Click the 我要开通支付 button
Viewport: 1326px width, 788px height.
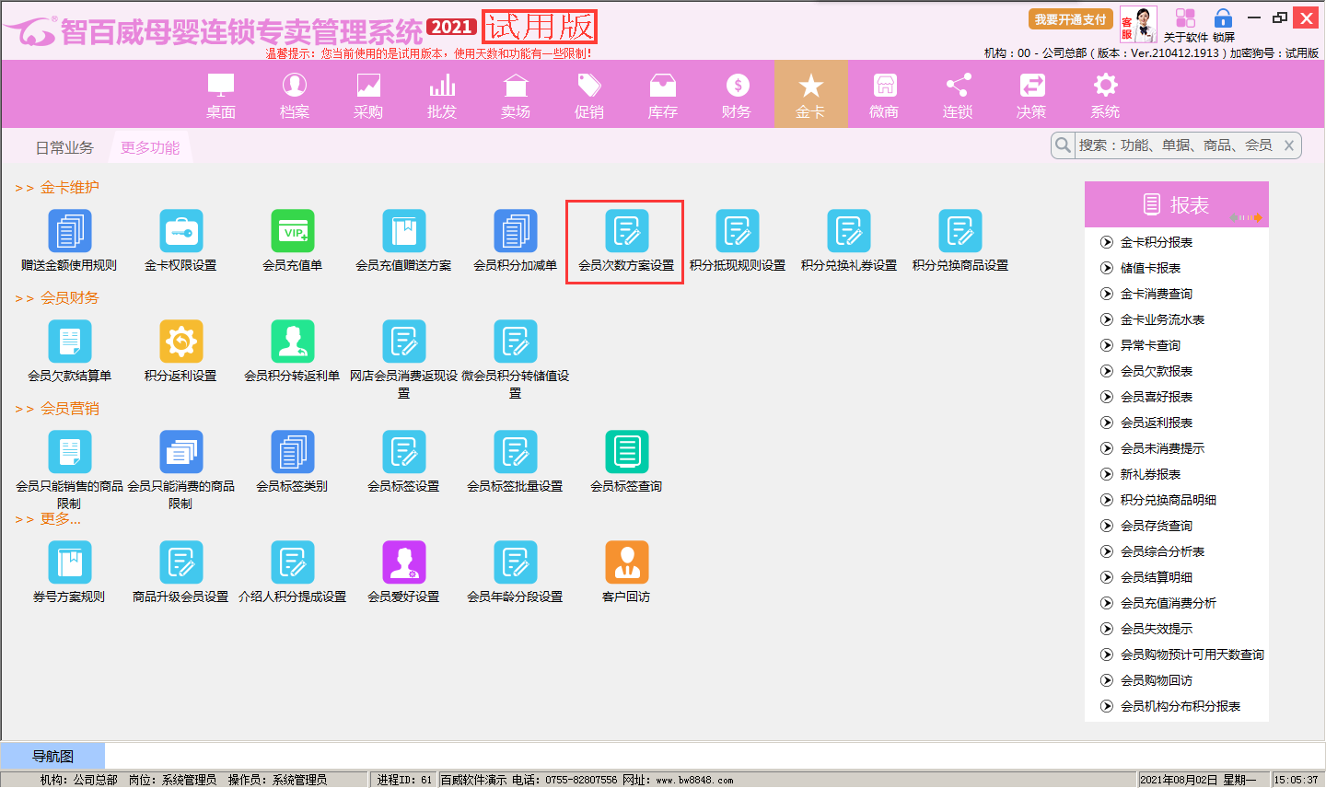(x=1070, y=19)
